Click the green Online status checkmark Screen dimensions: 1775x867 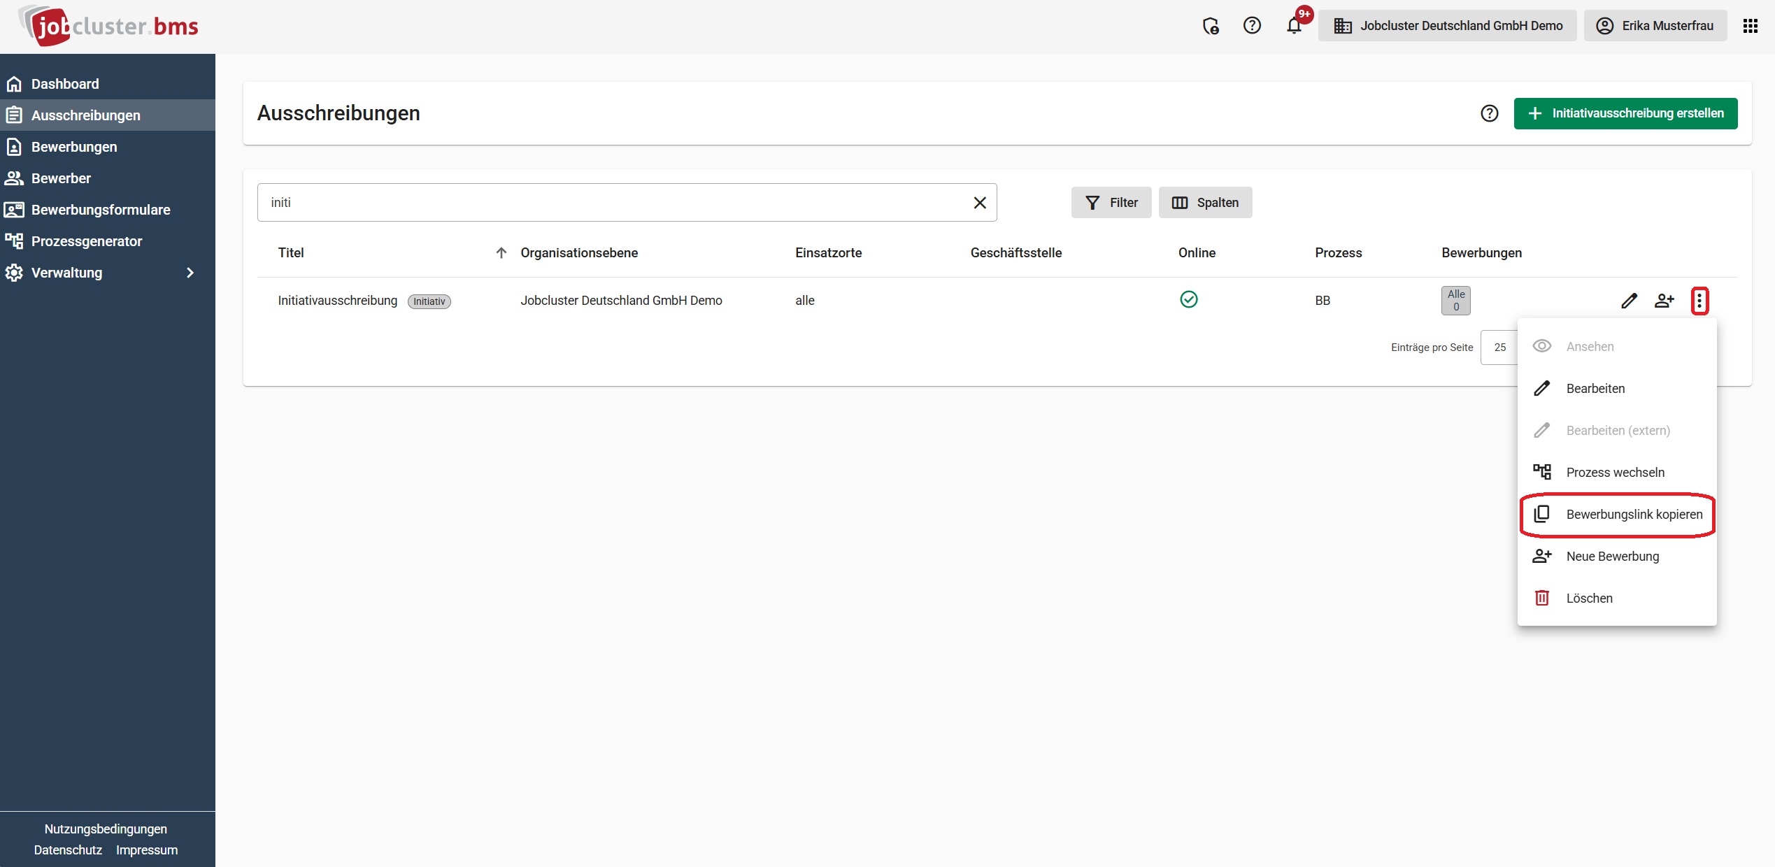pos(1188,299)
